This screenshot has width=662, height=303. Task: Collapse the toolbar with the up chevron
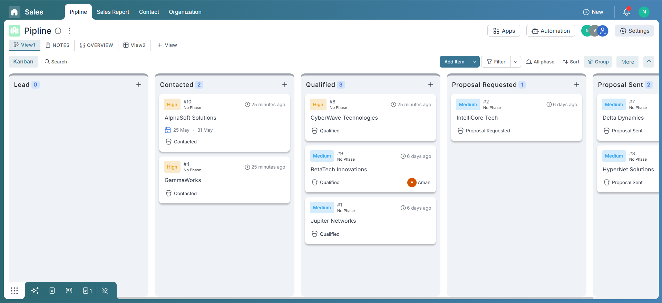[649, 61]
